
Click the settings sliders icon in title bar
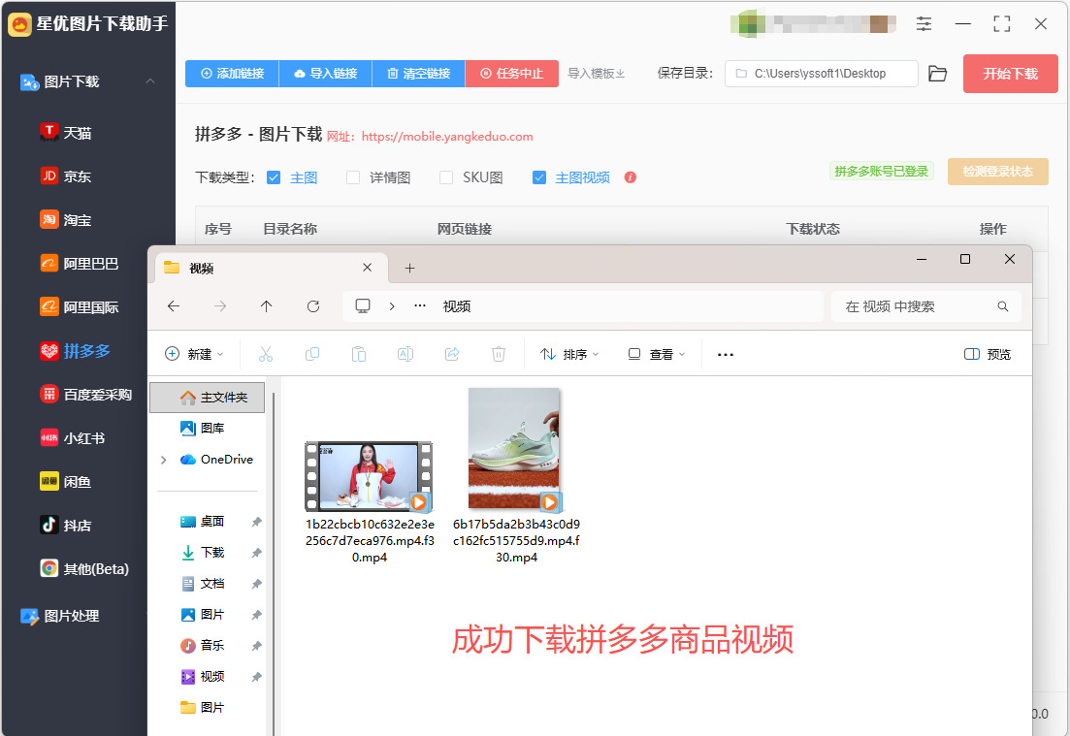coord(924,24)
